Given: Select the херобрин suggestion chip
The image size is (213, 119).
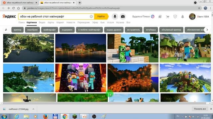Looking at the screenshot, I should 32,30.
